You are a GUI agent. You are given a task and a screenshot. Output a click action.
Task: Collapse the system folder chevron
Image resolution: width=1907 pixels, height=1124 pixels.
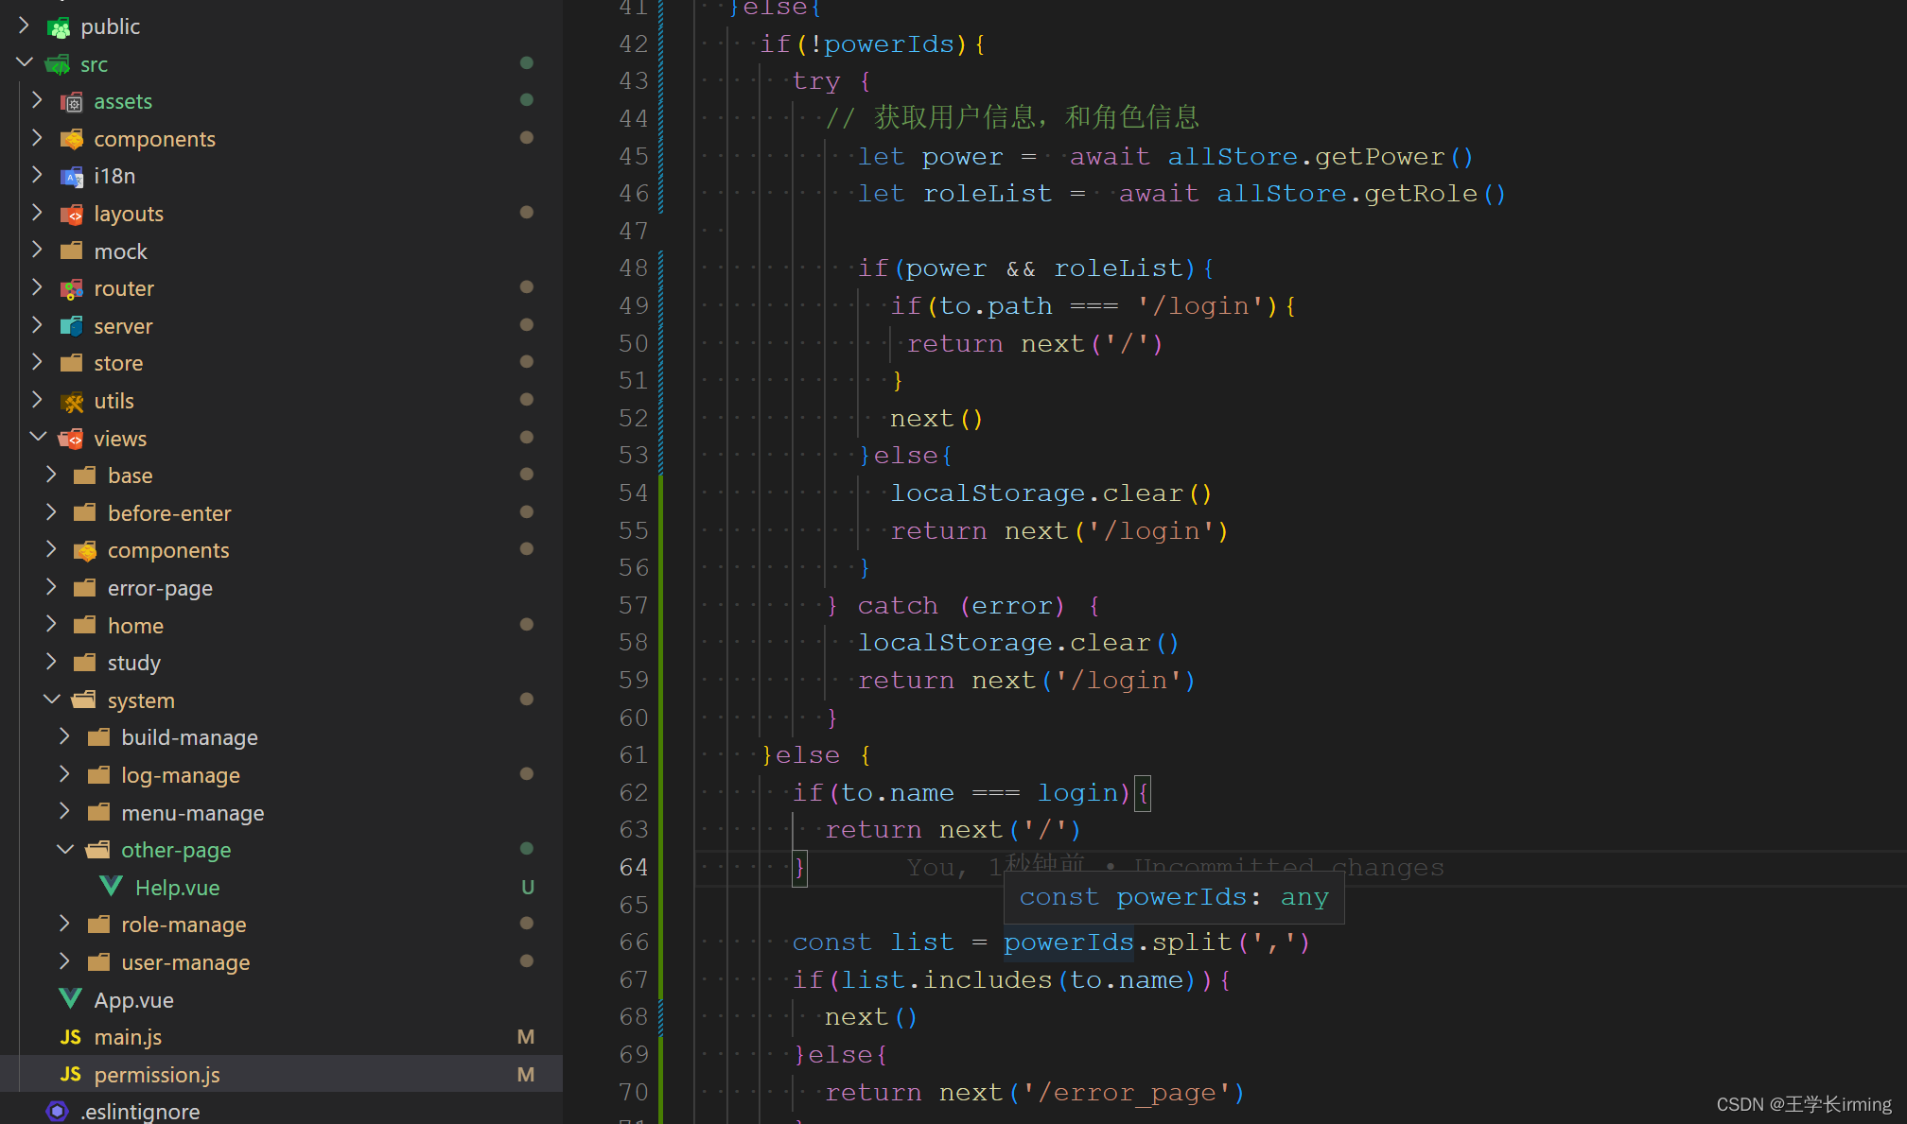tap(52, 699)
